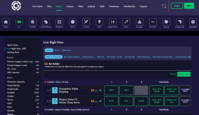This screenshot has height=115, width=199.
Task: View stats for Shaanxi Union FC match
Action: click(100, 101)
